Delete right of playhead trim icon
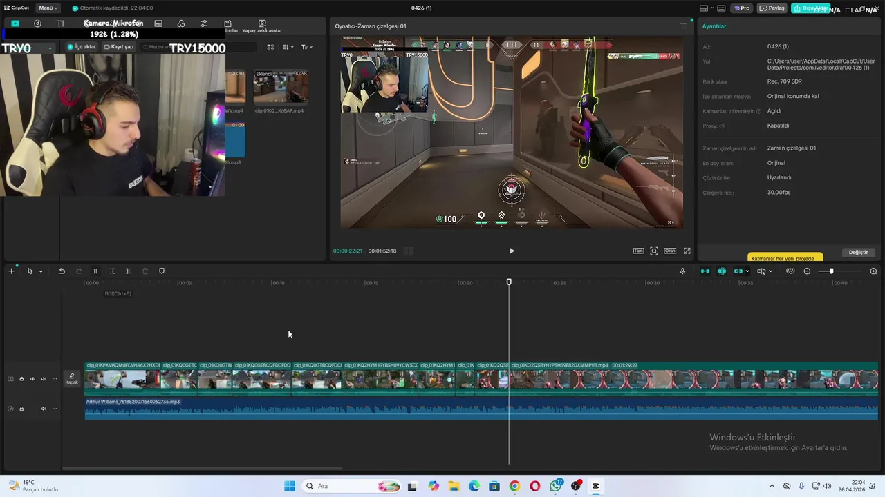This screenshot has width=885, height=497. pyautogui.click(x=128, y=271)
